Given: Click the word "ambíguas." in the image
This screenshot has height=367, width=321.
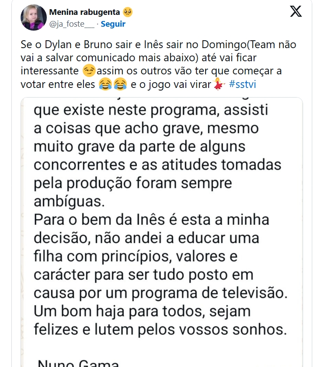Looking at the screenshot, I should tap(70, 201).
